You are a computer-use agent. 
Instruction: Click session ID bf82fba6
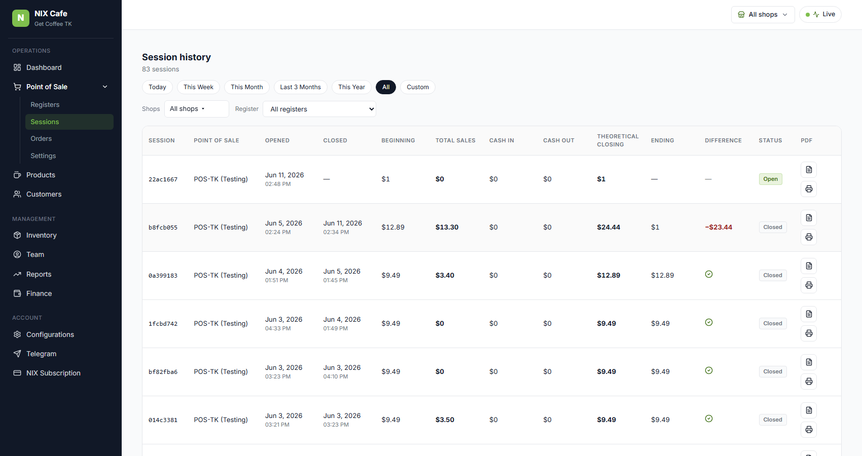click(x=163, y=372)
